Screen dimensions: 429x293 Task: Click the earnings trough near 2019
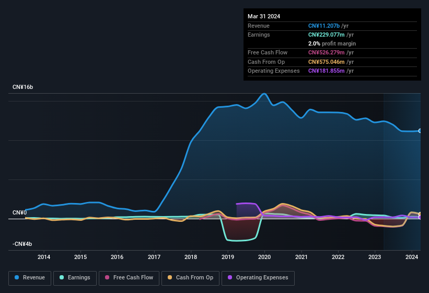coord(237,241)
